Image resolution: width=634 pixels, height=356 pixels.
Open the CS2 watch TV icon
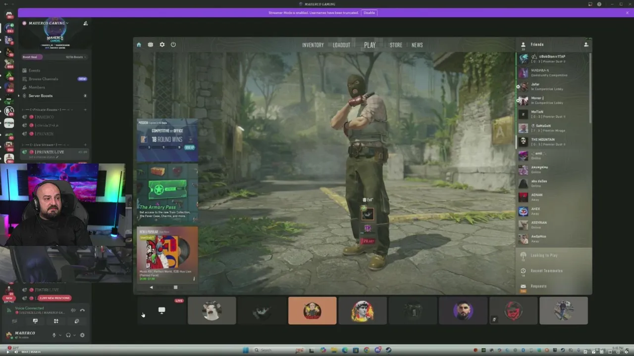click(151, 44)
